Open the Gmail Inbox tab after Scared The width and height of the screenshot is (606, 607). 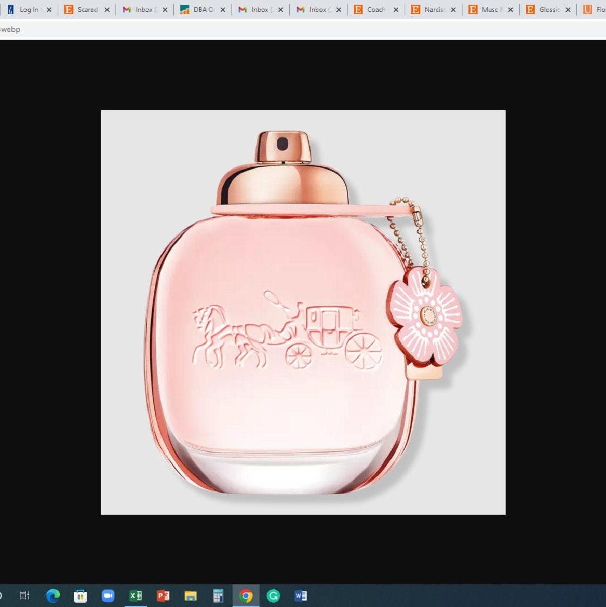click(x=145, y=10)
